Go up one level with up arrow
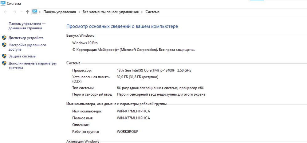Screen dimensions: 307x143 pyautogui.click(x=28, y=12)
